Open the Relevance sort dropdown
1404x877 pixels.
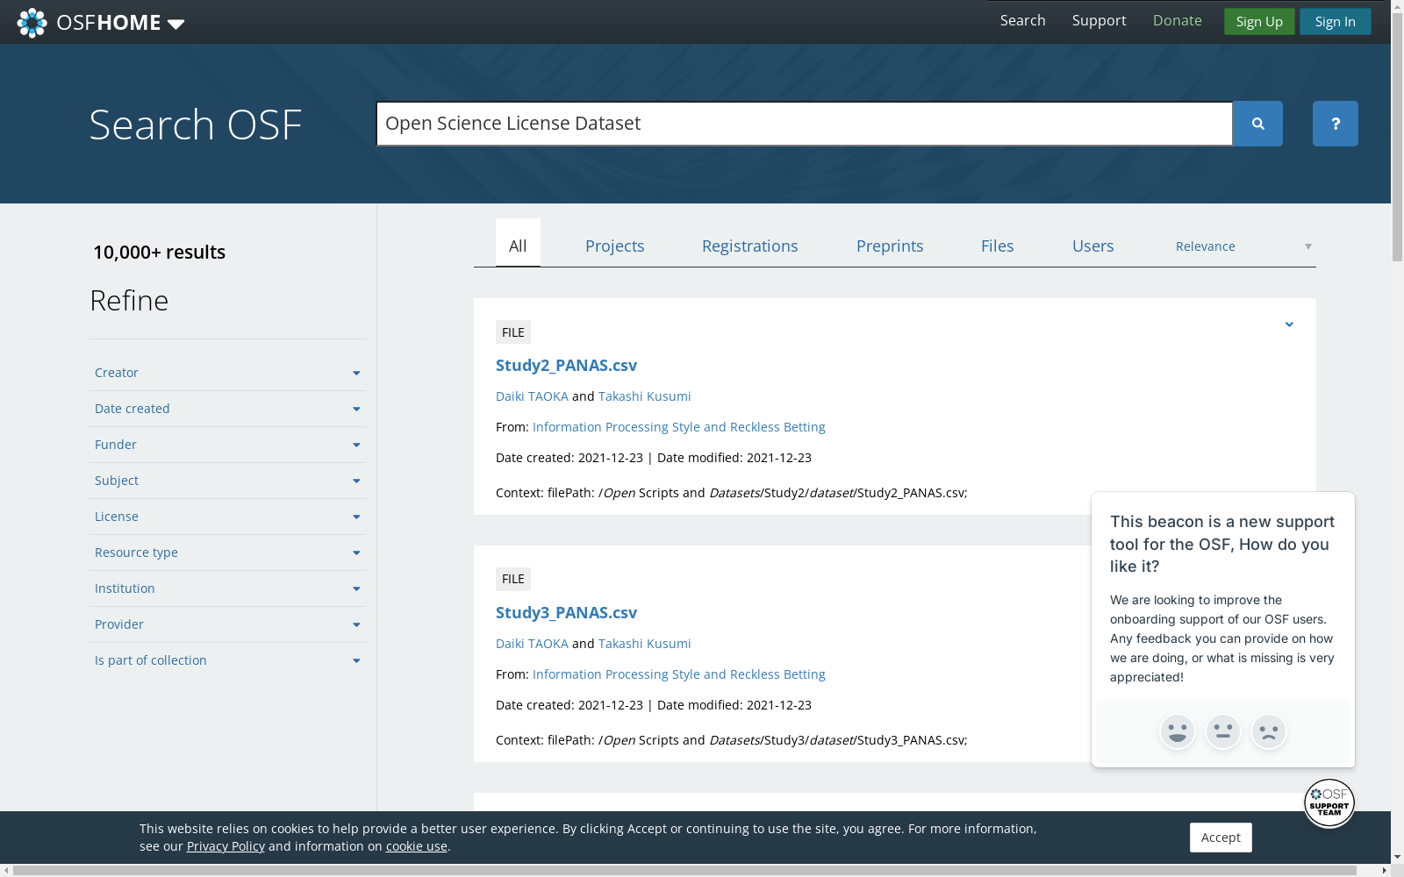[x=1243, y=246]
